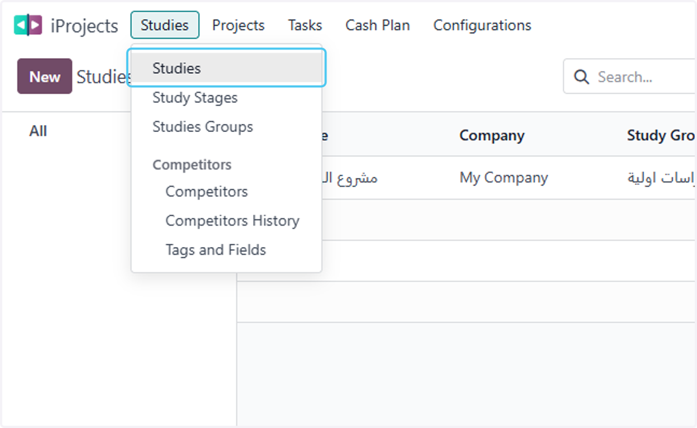Image resolution: width=697 pixels, height=428 pixels.
Task: Click the iProjects app title
Action: [84, 26]
